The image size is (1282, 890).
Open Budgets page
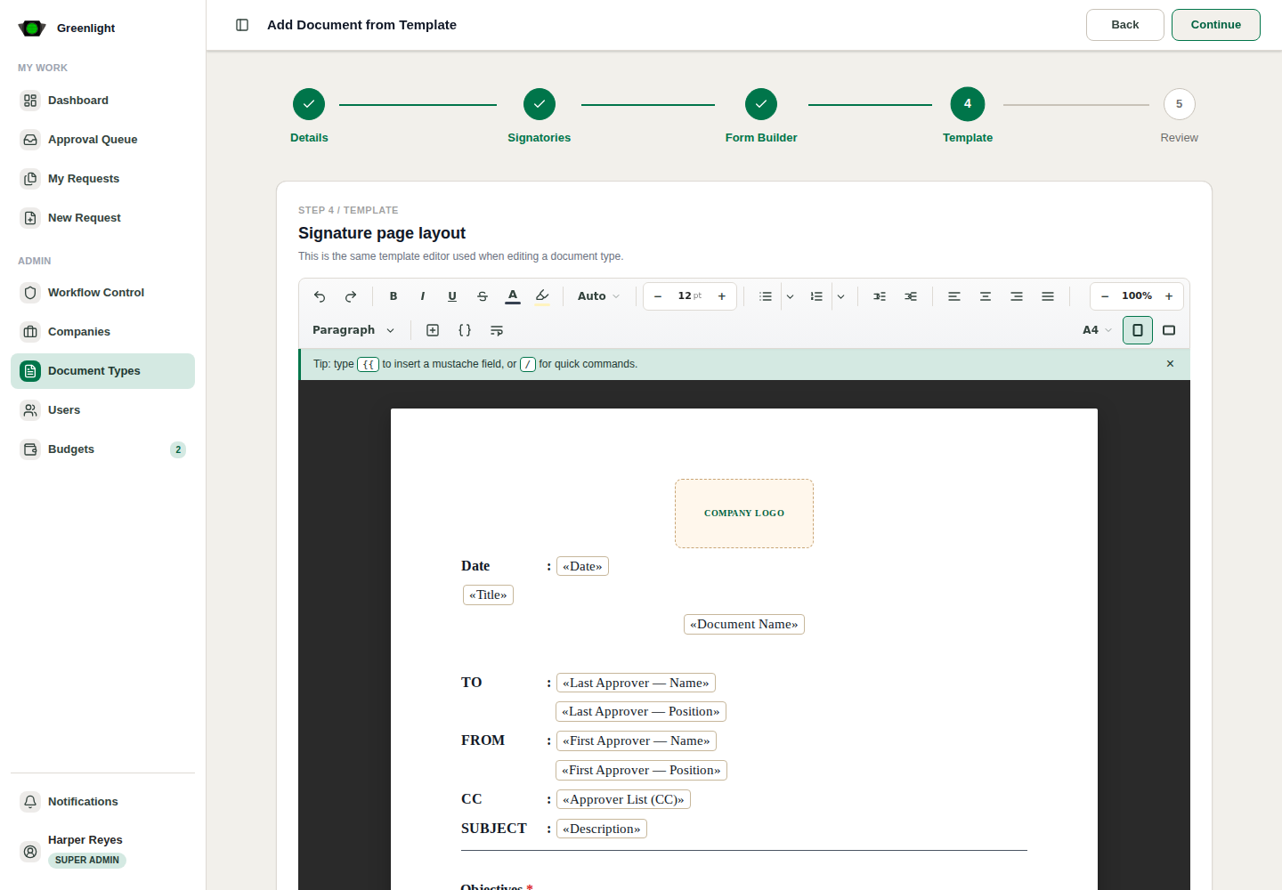click(x=102, y=449)
